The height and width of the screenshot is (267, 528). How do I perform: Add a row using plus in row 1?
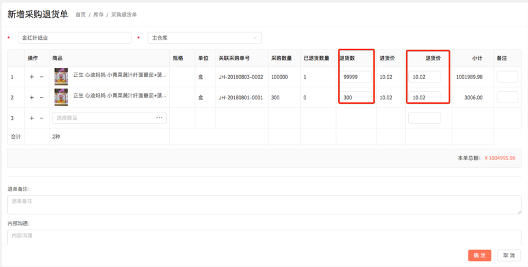pos(32,77)
